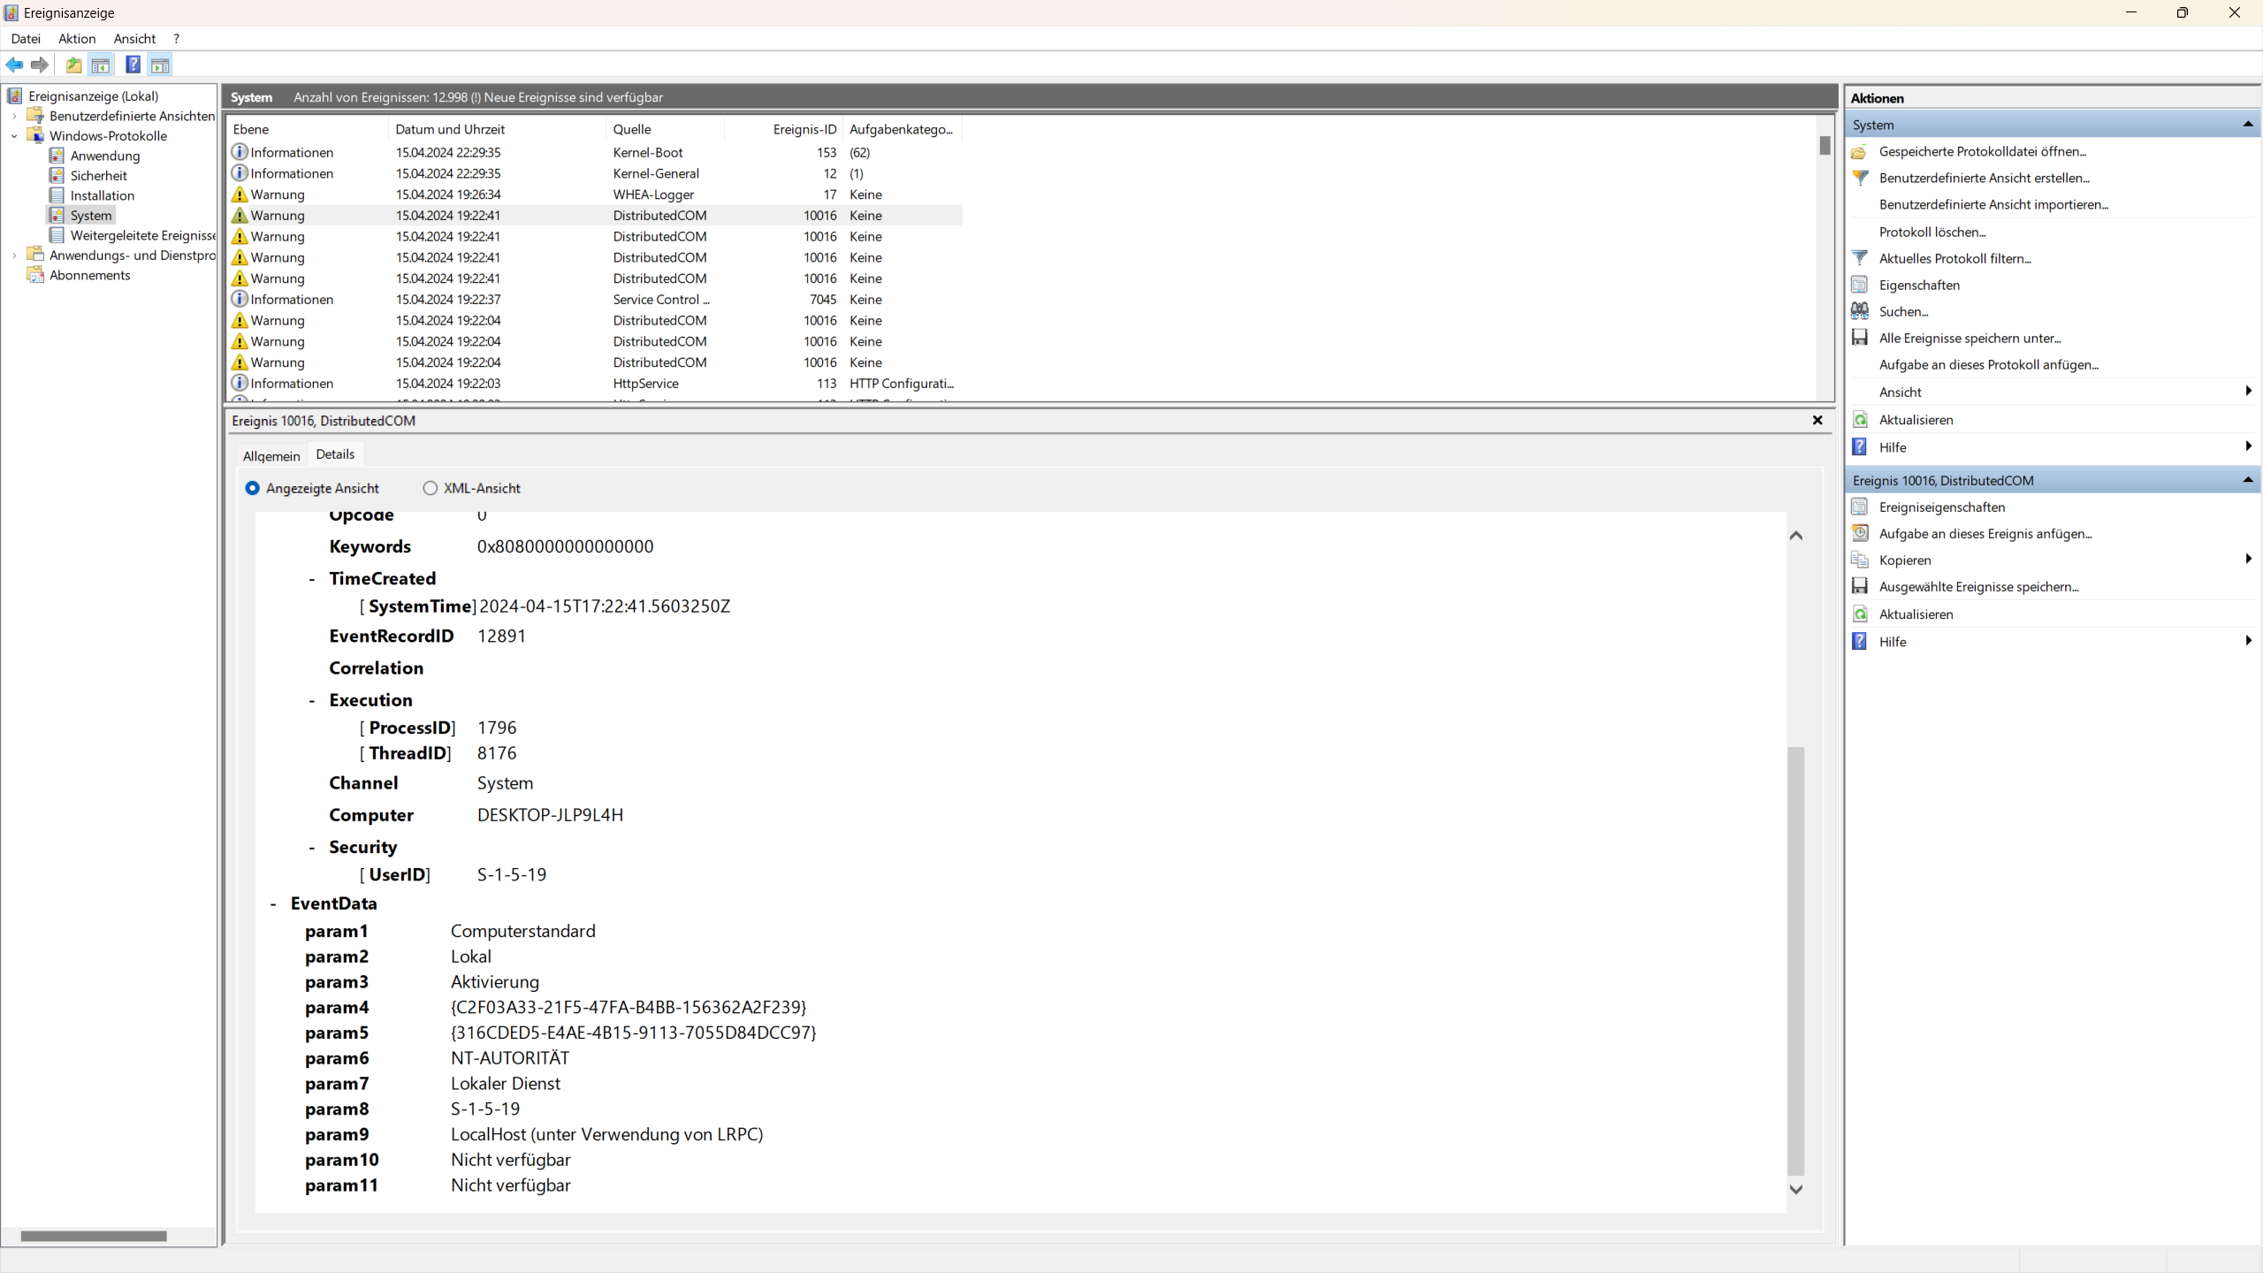Click the green Aktualisieren icon under System actions
The width and height of the screenshot is (2263, 1273).
tap(1860, 420)
